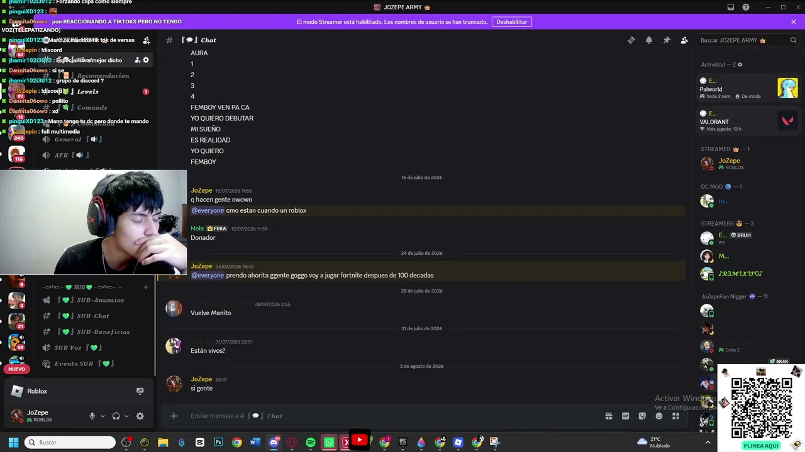
Task: Expand the microphone input options arrow
Action: click(103, 416)
